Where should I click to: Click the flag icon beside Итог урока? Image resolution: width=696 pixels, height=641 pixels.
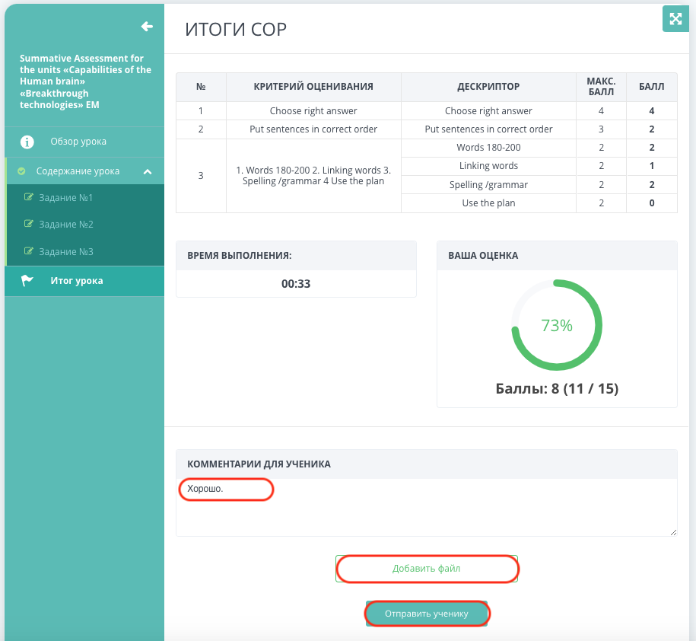(x=27, y=281)
